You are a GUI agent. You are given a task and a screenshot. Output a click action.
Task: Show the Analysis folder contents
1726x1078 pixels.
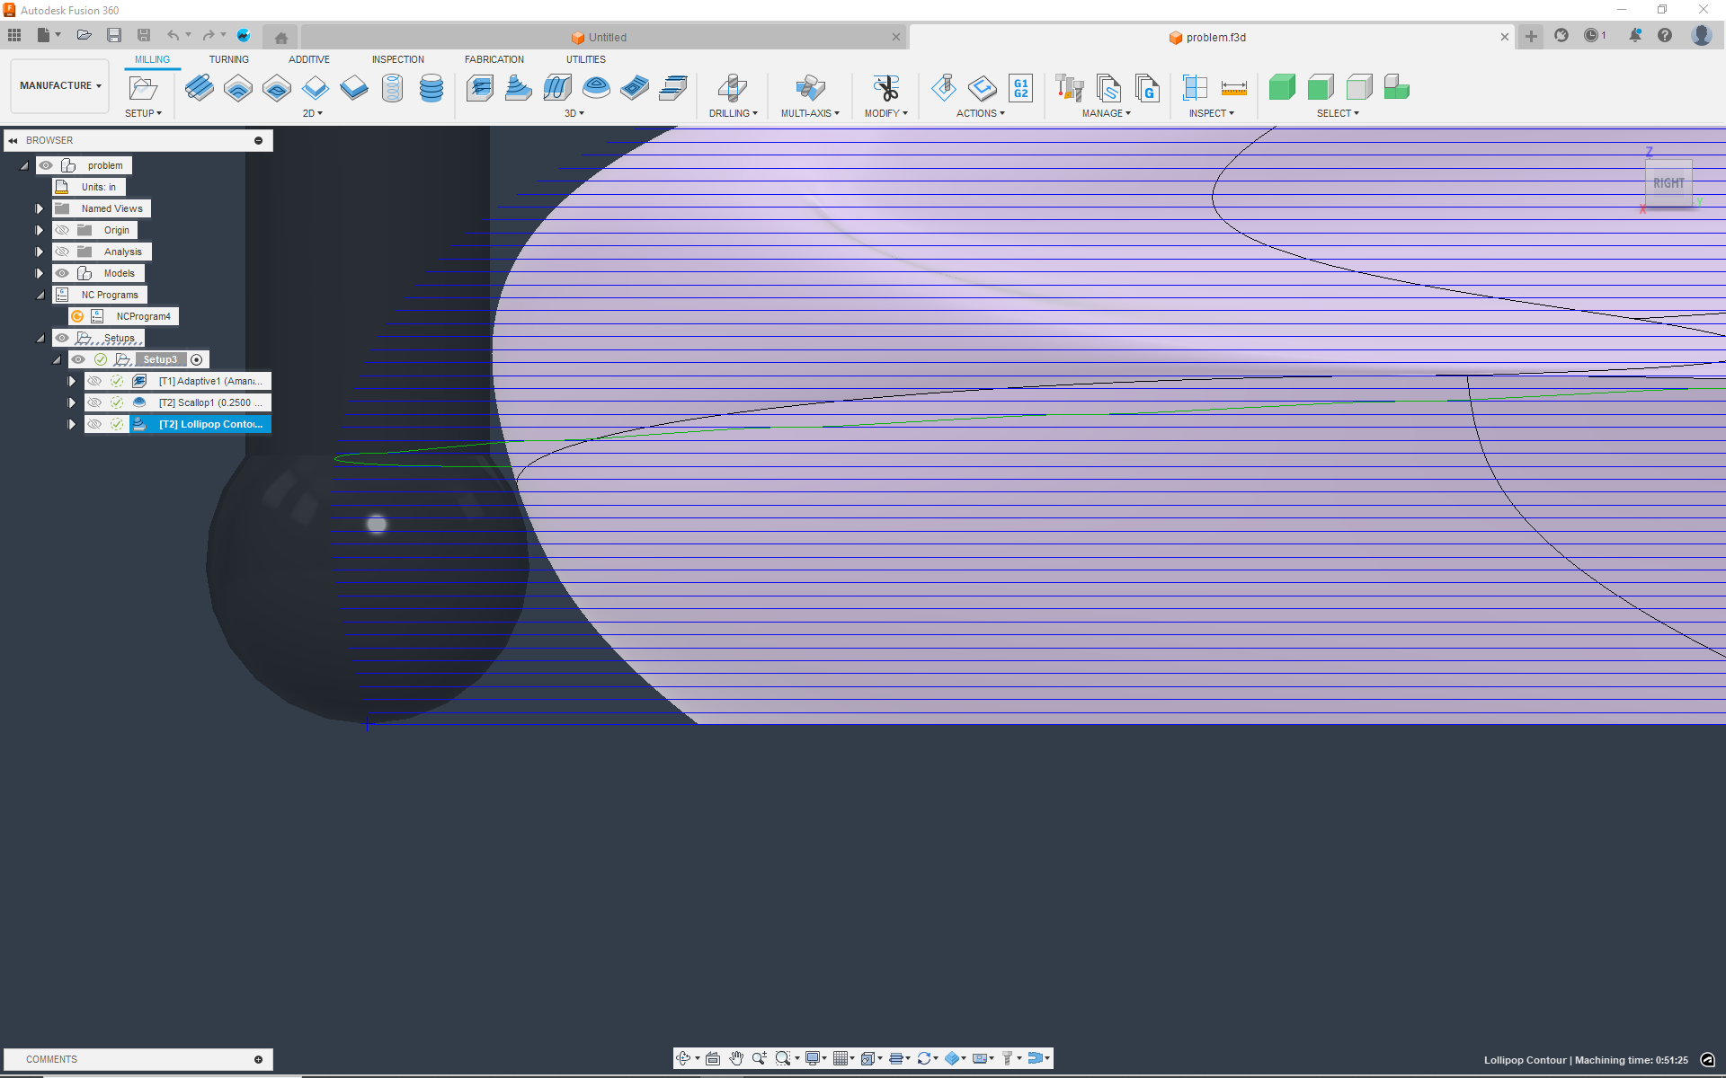click(x=39, y=251)
